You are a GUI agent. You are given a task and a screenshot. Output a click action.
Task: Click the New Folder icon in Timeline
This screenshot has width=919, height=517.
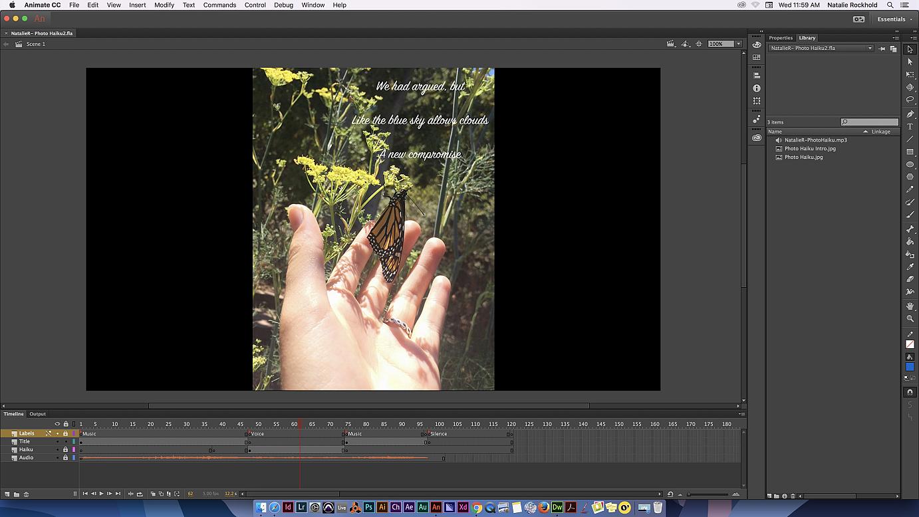click(x=17, y=494)
